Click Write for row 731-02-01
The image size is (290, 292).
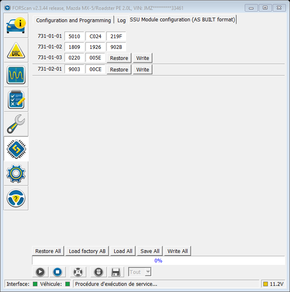[143, 69]
